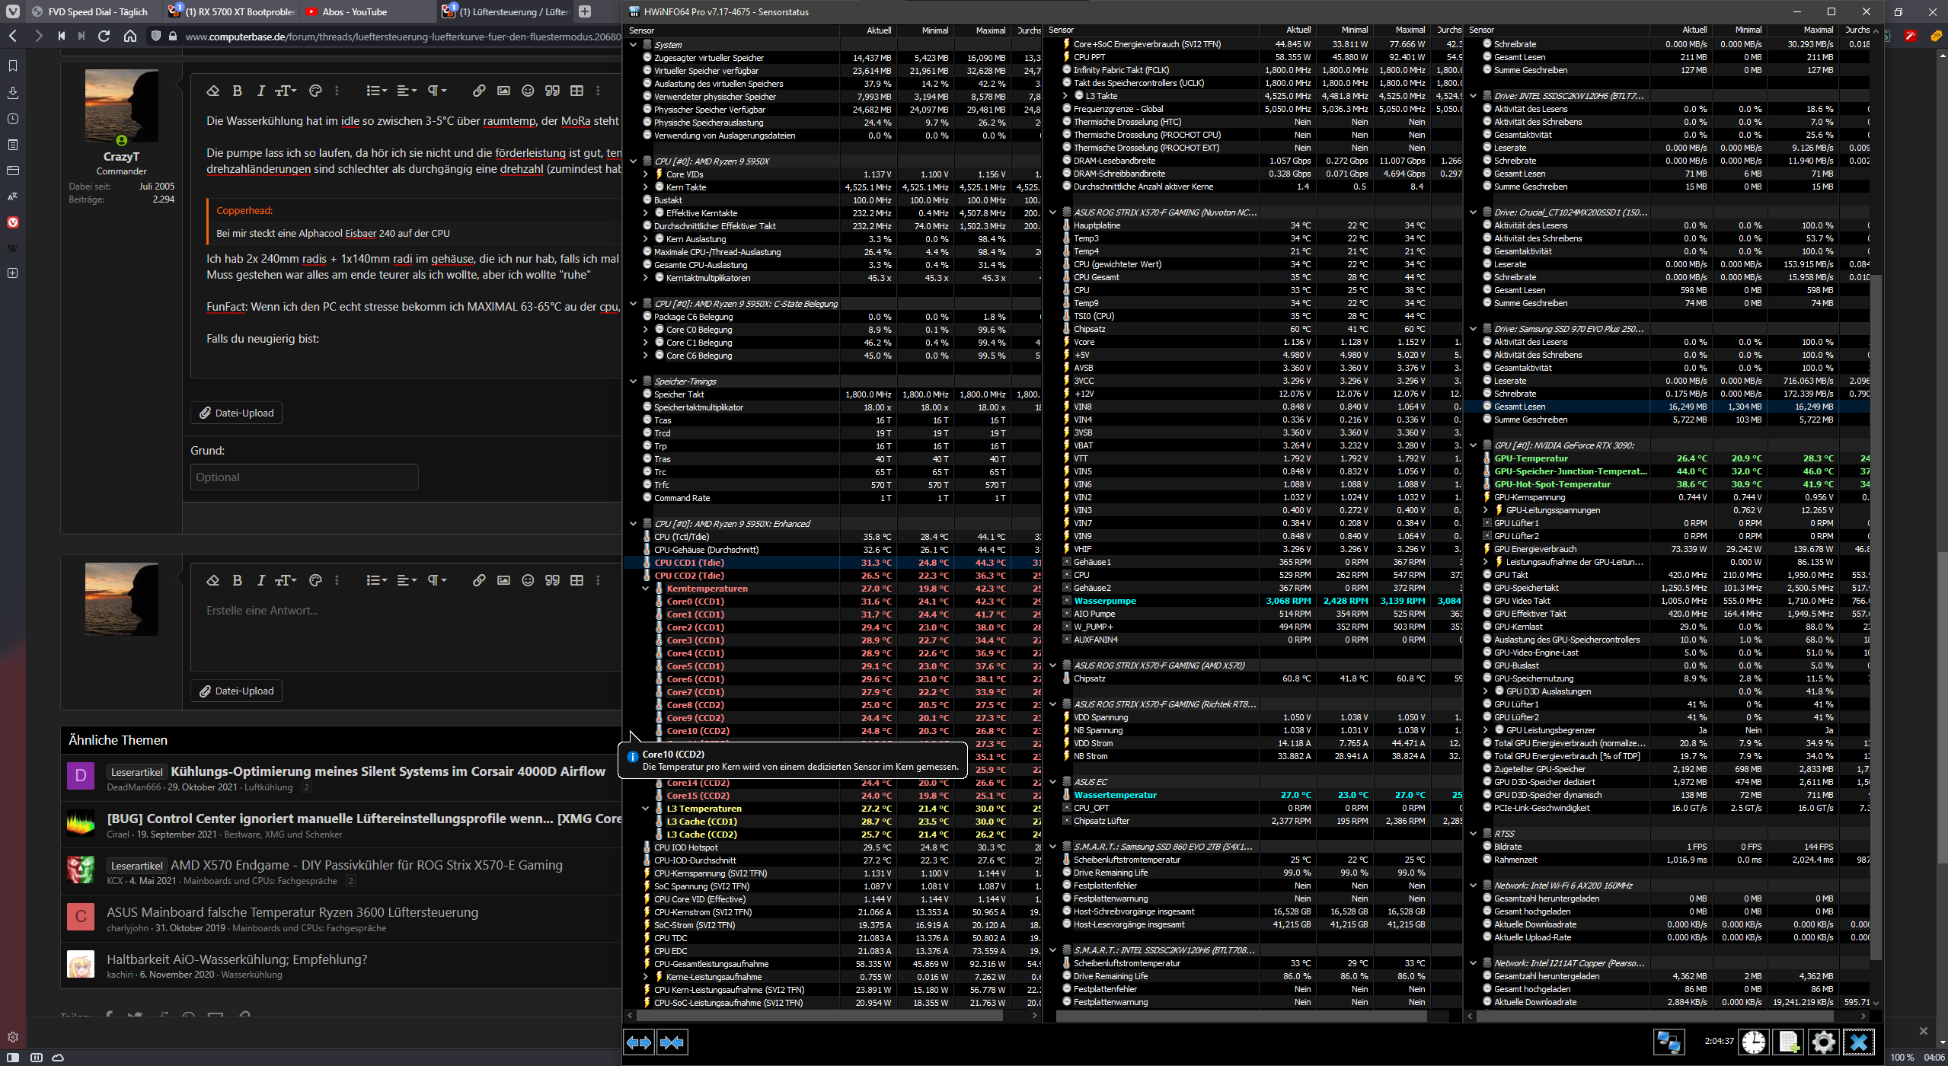Open list dropdown in reply editor

tap(376, 580)
